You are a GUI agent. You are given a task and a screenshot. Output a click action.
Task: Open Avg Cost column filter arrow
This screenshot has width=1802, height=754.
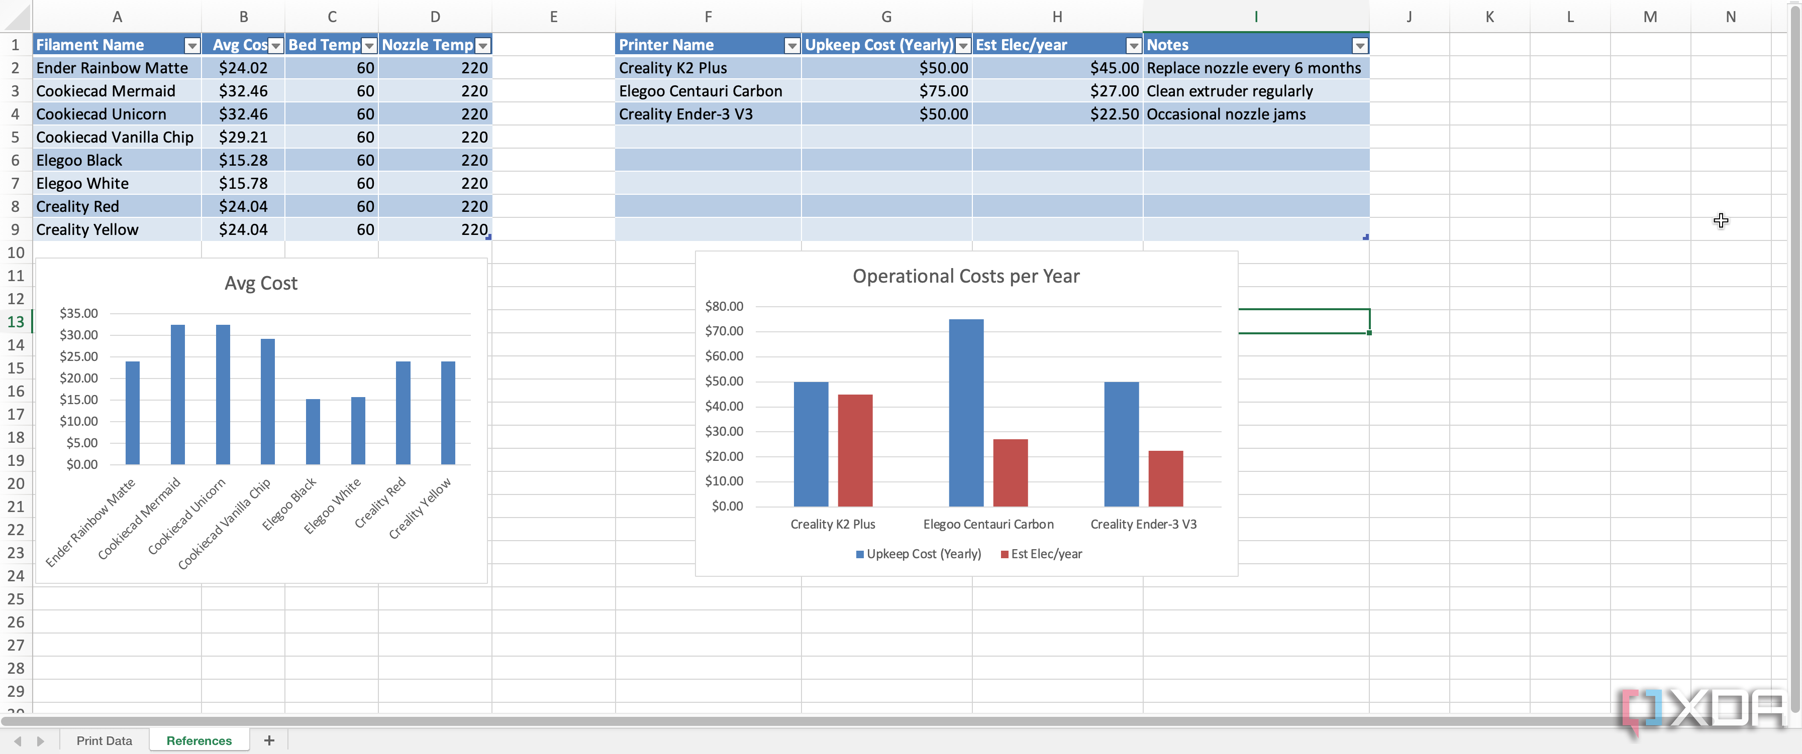tap(275, 45)
